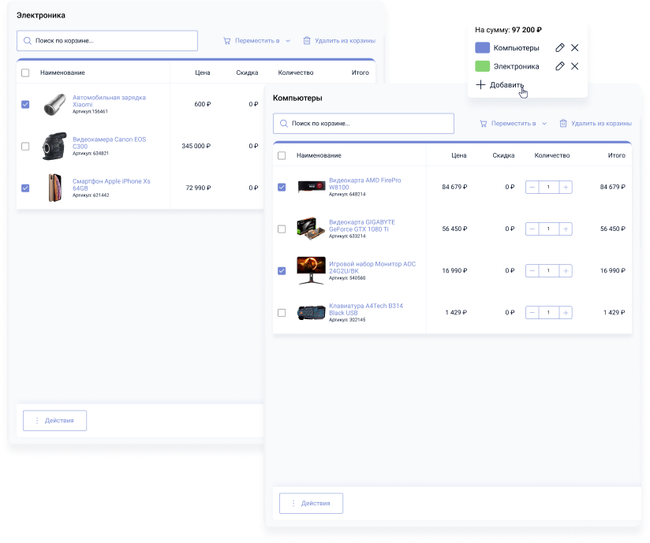Click trash icon in Компьютеры cart toolbar
The image size is (650, 543).
pyautogui.click(x=563, y=124)
